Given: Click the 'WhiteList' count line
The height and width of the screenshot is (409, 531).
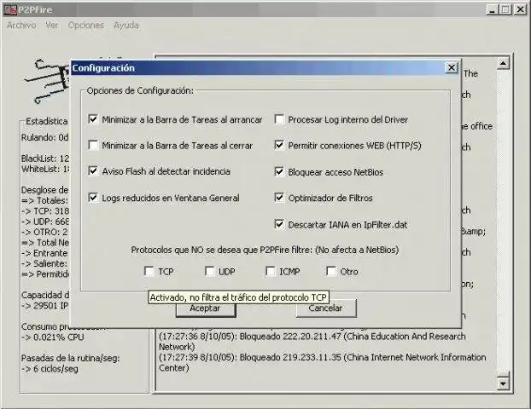Looking at the screenshot, I should tap(45, 169).
